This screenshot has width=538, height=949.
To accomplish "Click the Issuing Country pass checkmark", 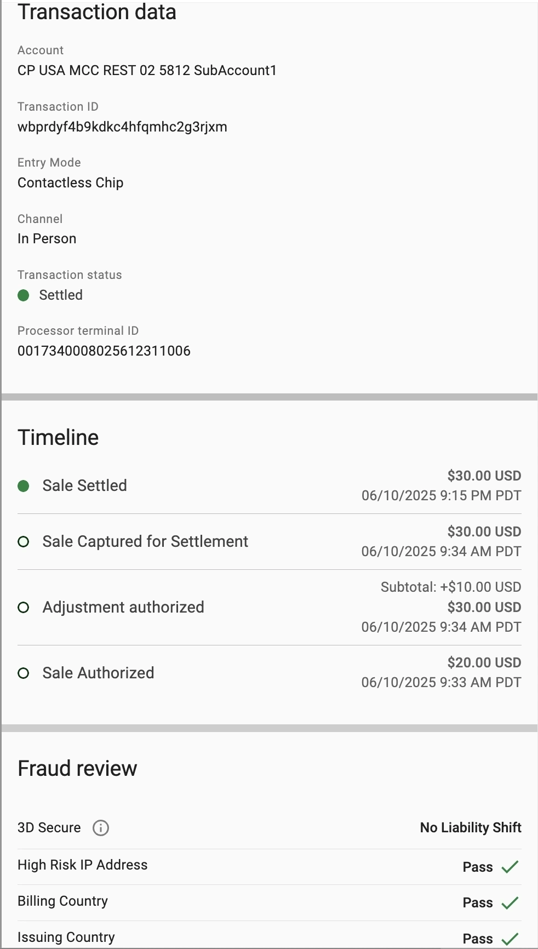I will point(510,938).
